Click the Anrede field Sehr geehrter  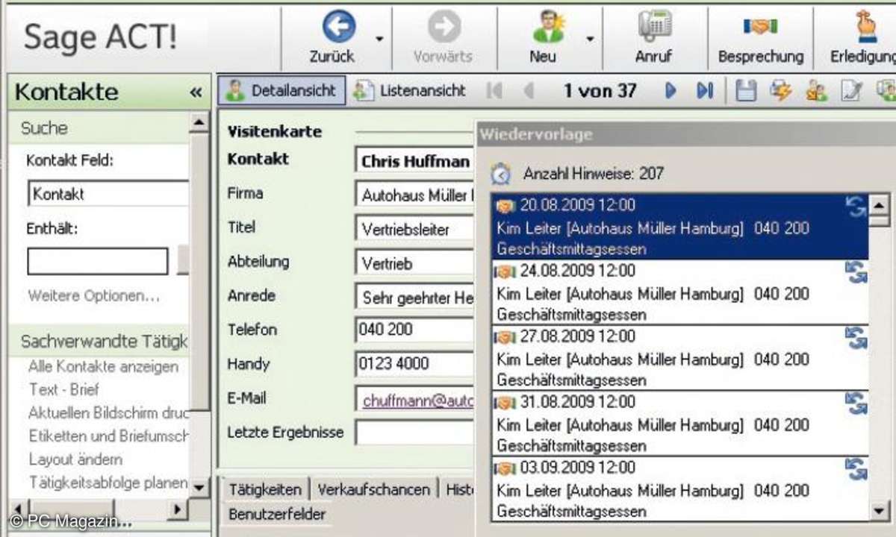tap(415, 298)
